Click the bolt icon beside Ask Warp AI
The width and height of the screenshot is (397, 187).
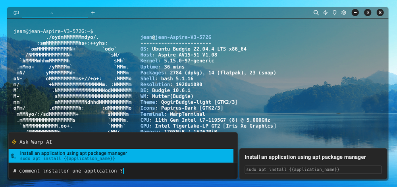point(14,142)
